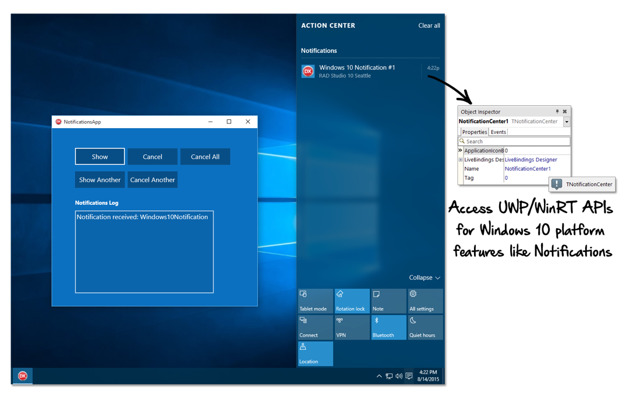Open the Note quick action
Image resolution: width=633 pixels, height=393 pixels.
pyautogui.click(x=389, y=301)
